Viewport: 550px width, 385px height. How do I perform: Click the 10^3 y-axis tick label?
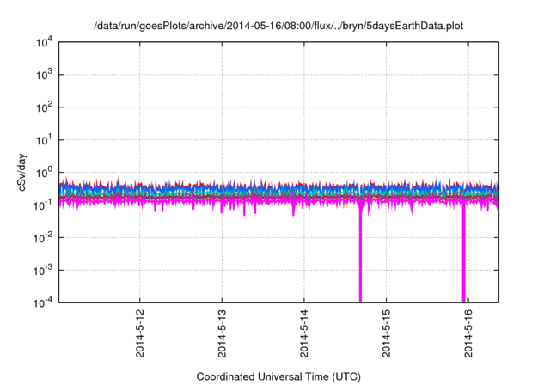pos(44,75)
